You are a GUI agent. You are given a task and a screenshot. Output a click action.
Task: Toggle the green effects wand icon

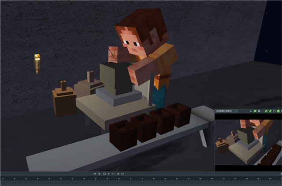coord(266,111)
